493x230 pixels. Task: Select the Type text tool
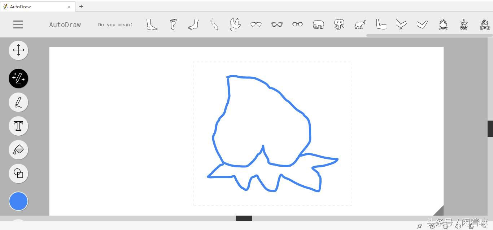click(x=18, y=126)
